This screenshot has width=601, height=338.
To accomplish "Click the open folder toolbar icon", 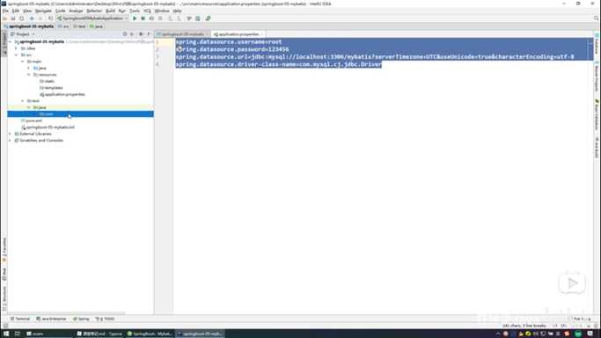I will click(x=5, y=18).
